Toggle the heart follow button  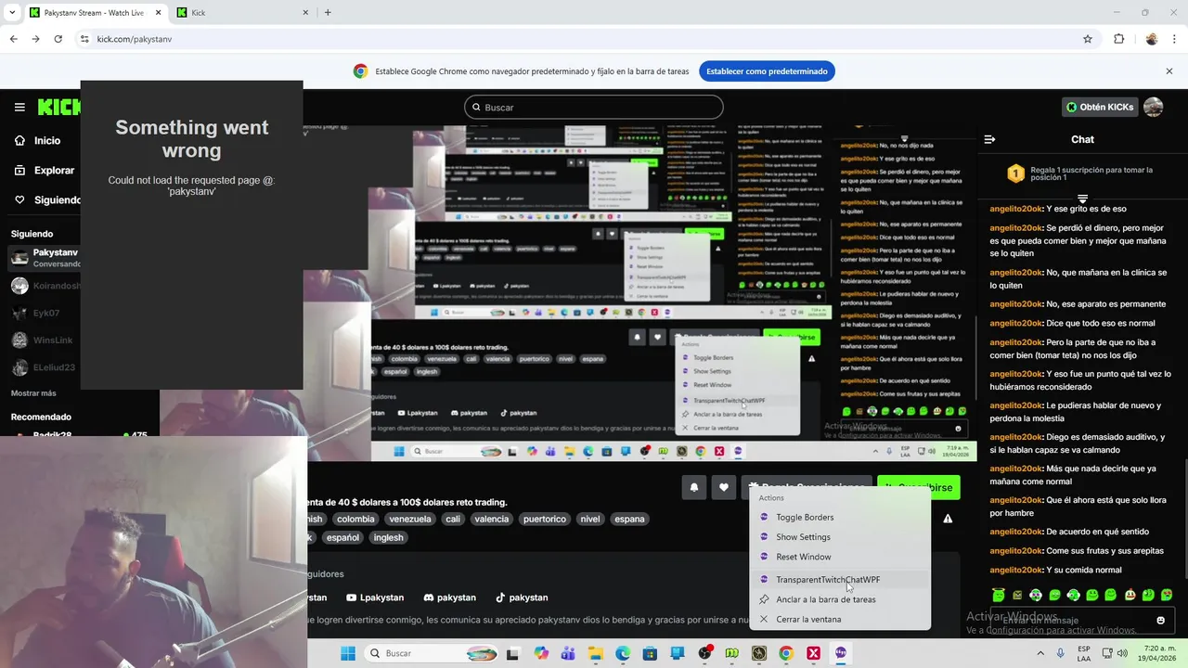pyautogui.click(x=724, y=487)
